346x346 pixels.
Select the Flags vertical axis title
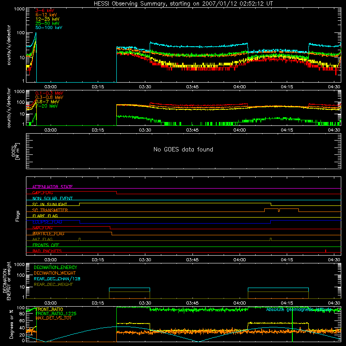18,216
